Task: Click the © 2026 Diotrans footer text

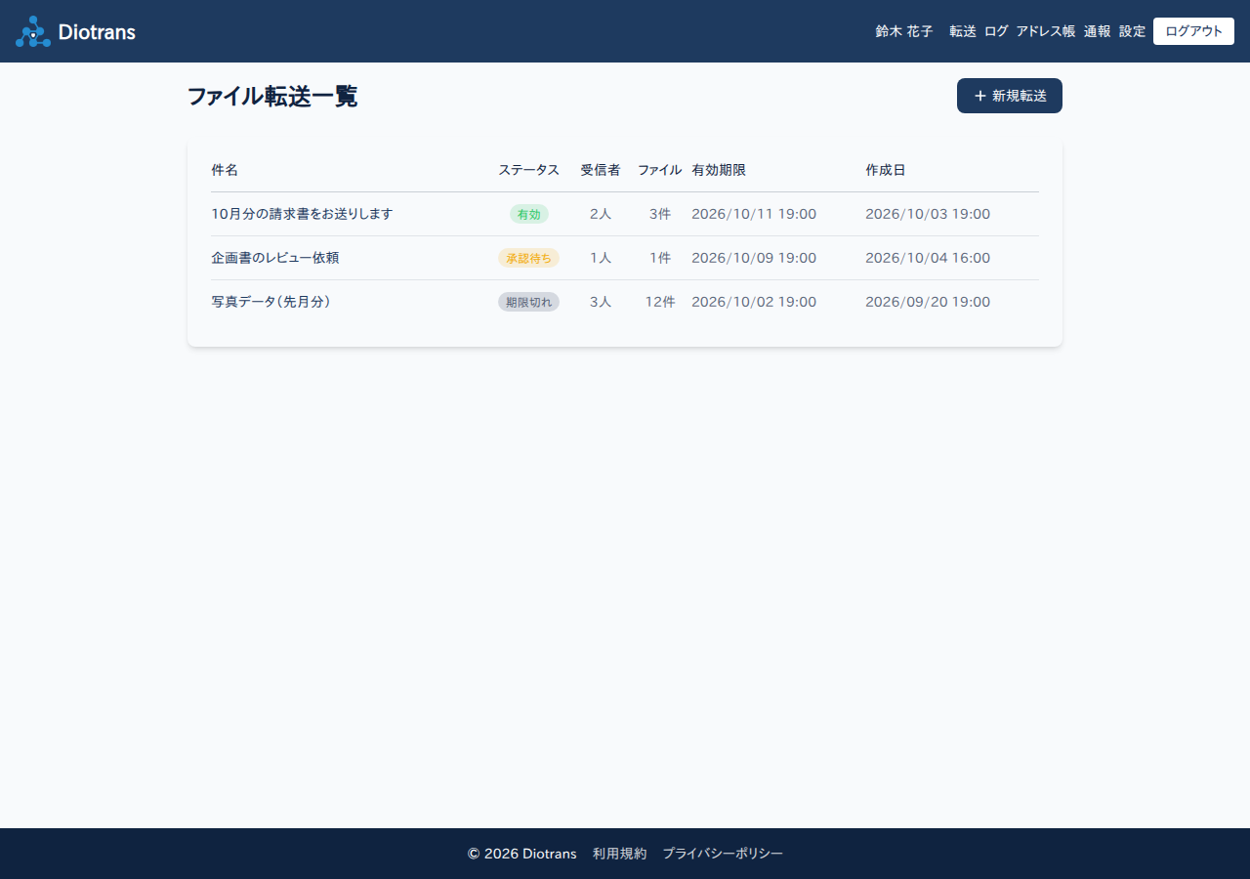Action: coord(521,854)
